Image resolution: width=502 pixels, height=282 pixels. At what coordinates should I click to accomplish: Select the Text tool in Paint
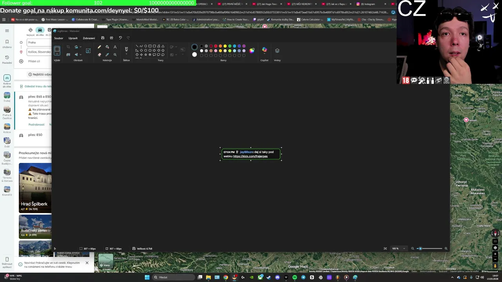[x=115, y=47]
